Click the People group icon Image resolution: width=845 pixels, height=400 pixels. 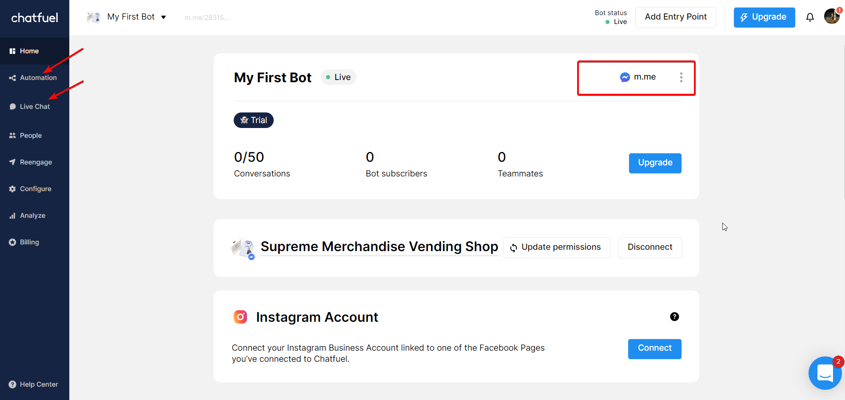[12, 136]
